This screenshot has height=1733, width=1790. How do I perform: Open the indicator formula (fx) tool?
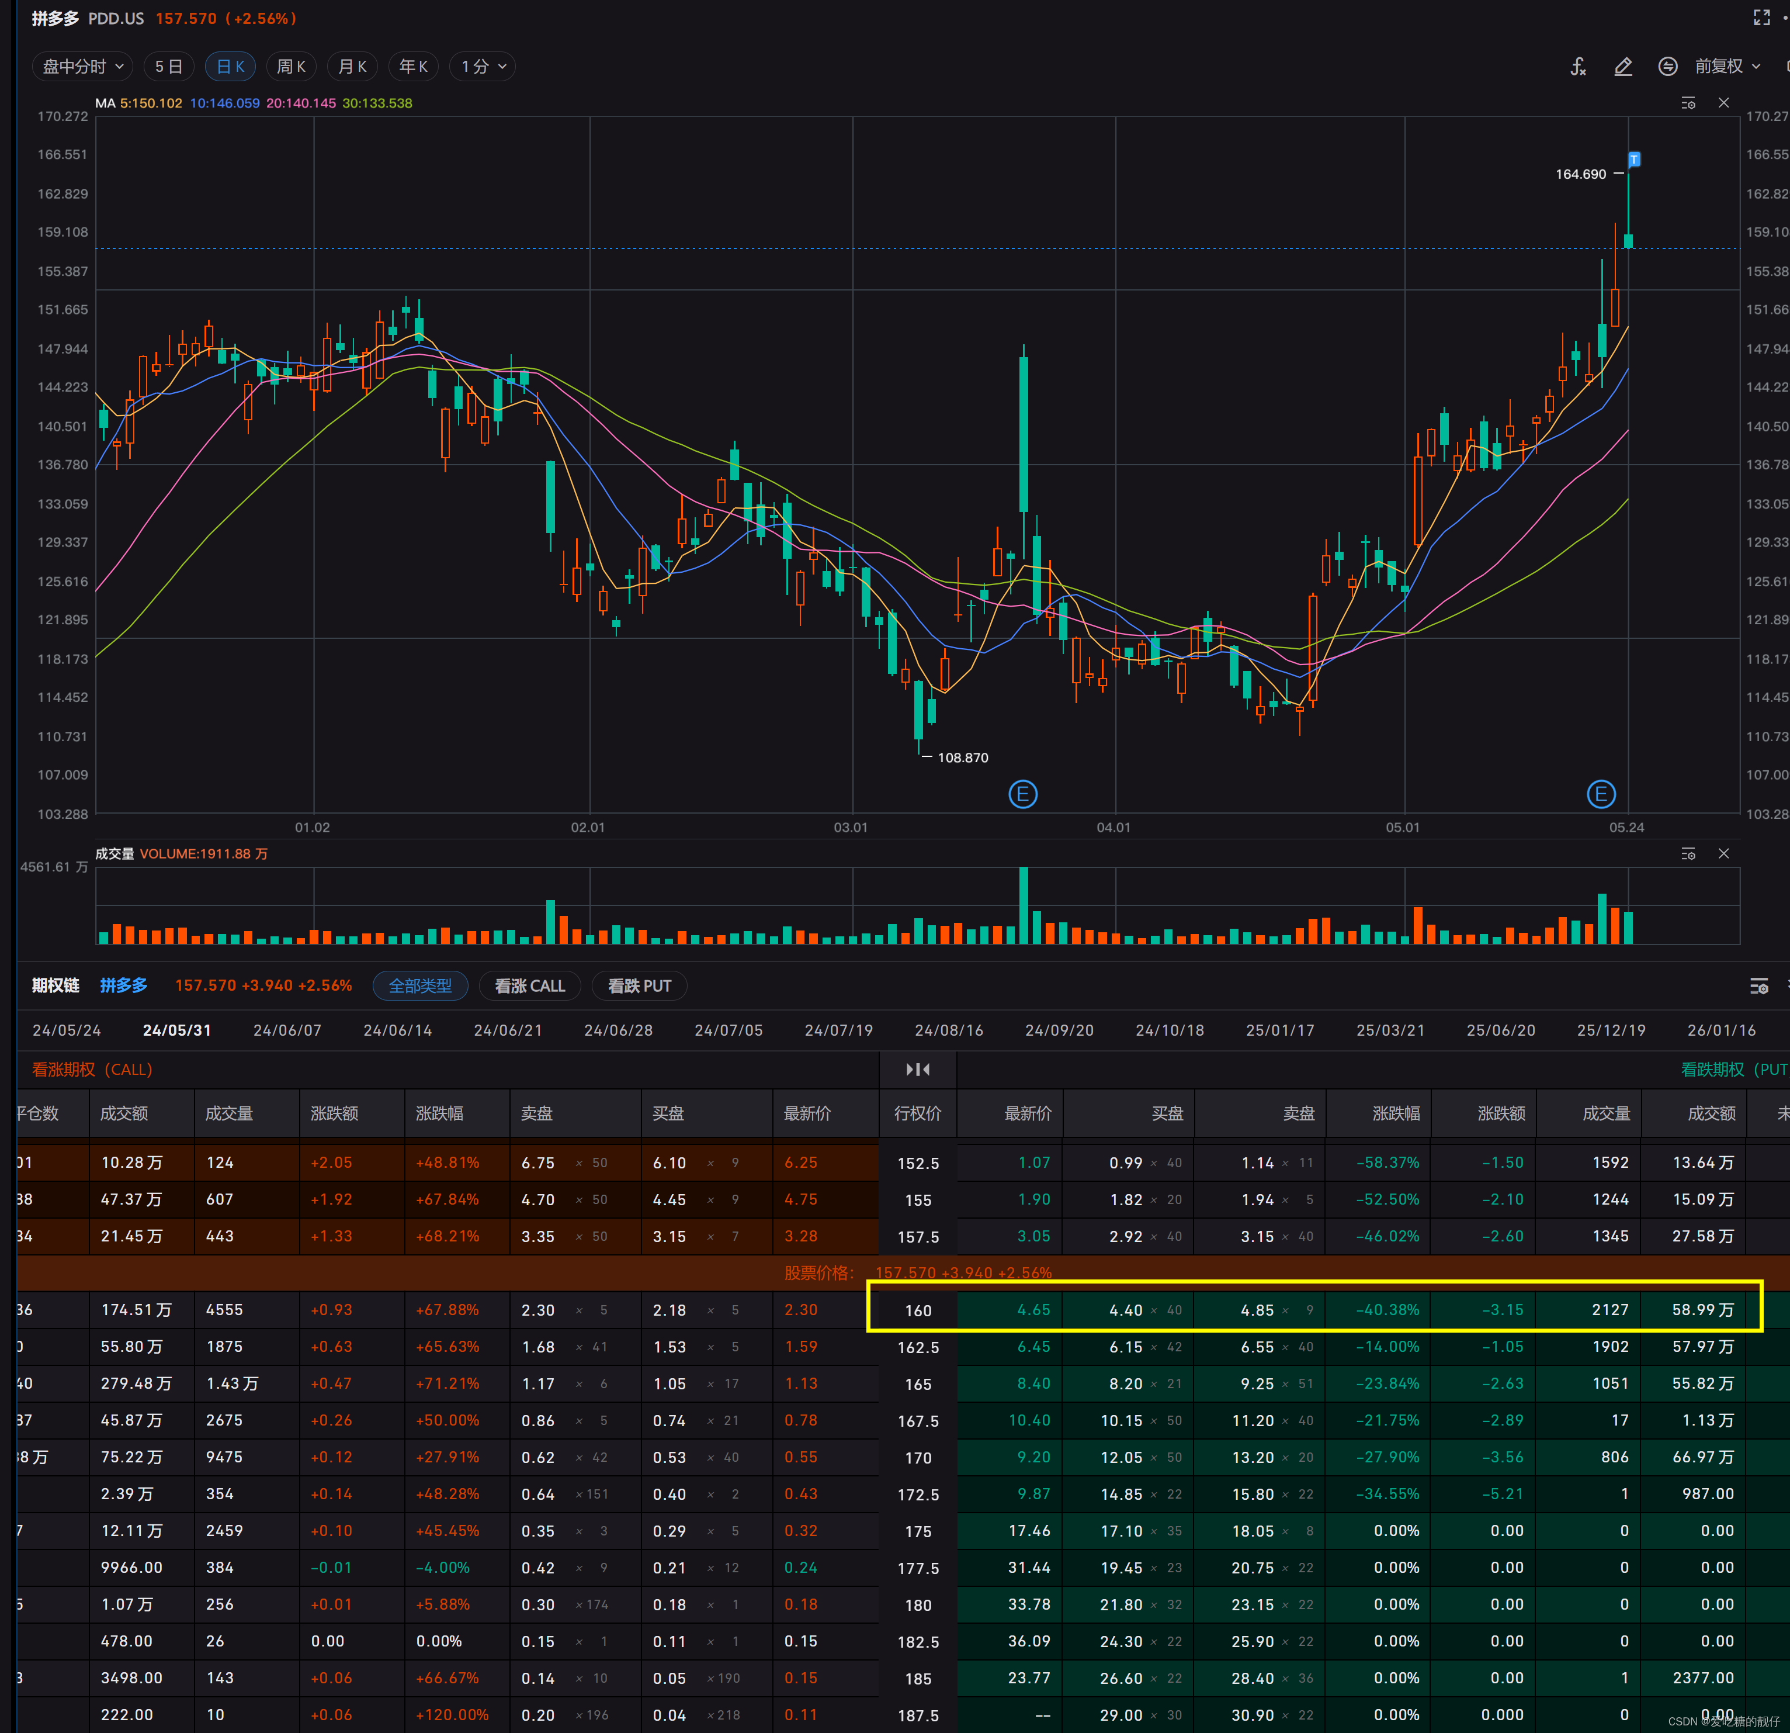pos(1578,67)
